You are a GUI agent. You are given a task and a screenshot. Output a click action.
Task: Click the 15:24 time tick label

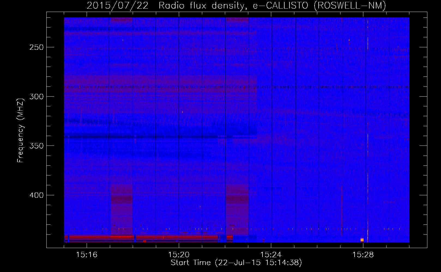[x=271, y=255]
